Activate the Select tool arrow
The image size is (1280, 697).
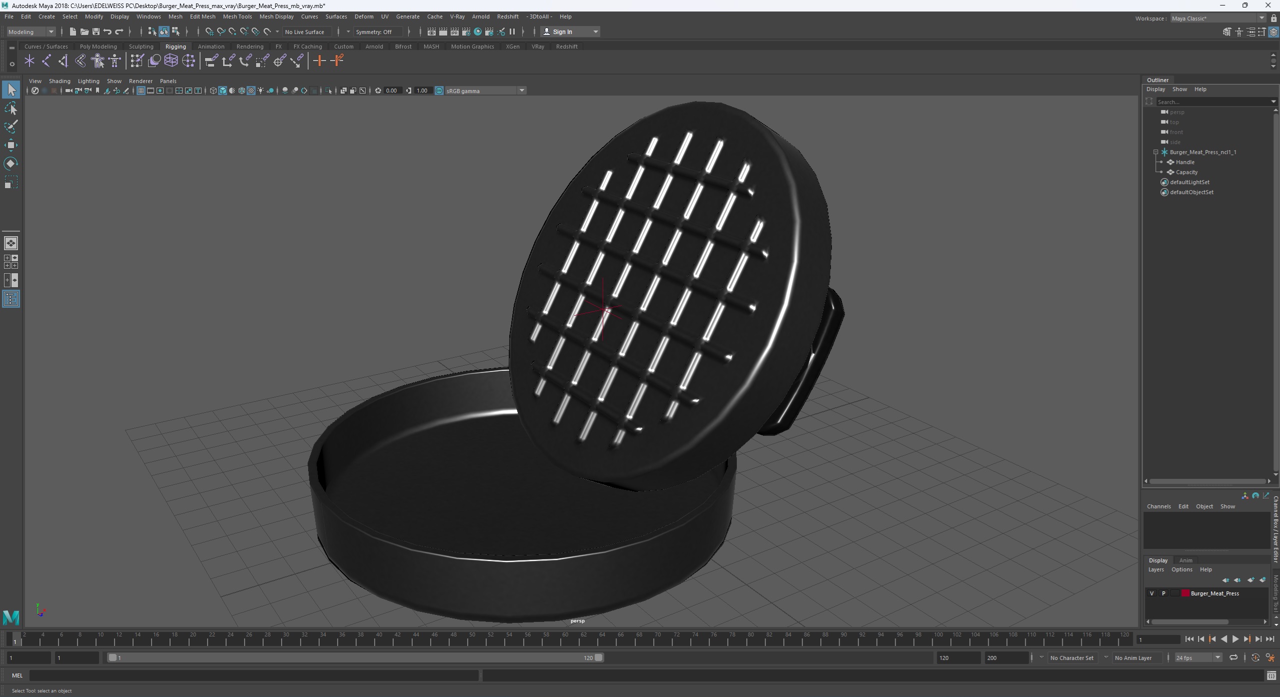coord(11,90)
